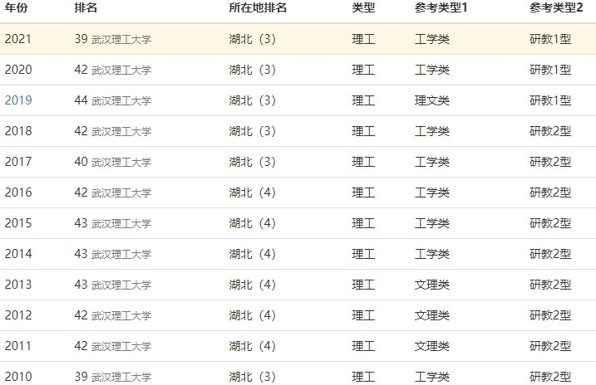Click the 2011 year cell
596x385 pixels.
pyautogui.click(x=18, y=346)
